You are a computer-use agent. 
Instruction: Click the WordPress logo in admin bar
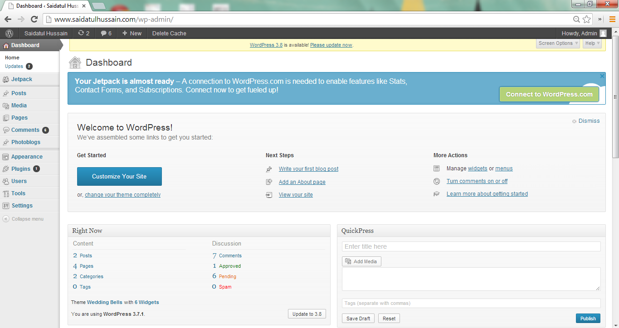tap(9, 33)
